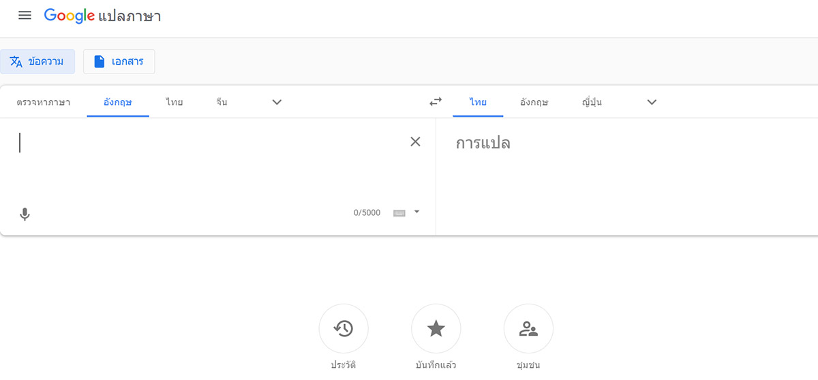Start voice input with microphone icon
The height and width of the screenshot is (380, 818).
click(x=25, y=214)
